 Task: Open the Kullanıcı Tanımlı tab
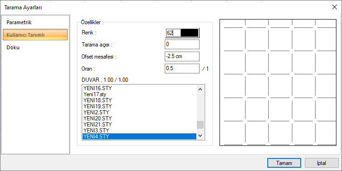35,35
